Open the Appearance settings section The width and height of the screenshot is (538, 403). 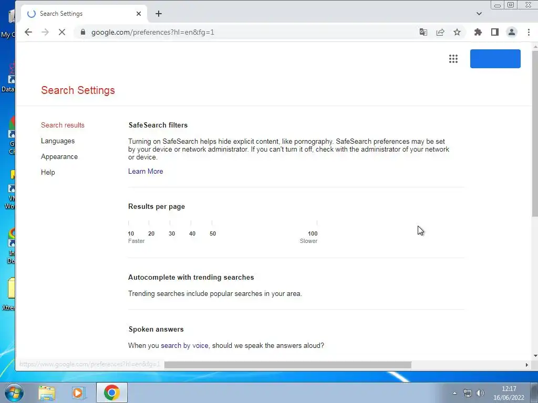point(59,156)
